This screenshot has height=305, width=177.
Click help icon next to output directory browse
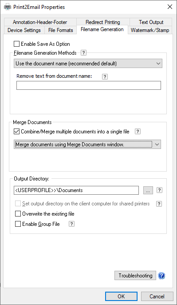pyautogui.click(x=159, y=190)
